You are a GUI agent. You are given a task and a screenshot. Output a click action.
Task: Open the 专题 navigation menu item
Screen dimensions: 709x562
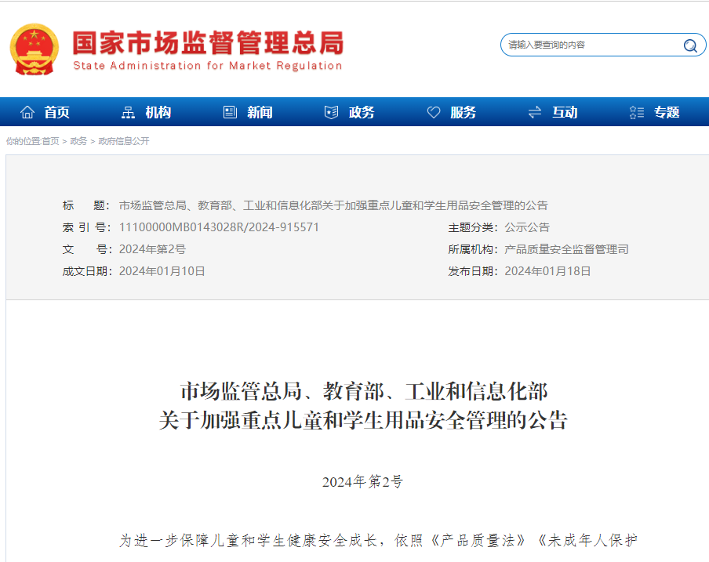pyautogui.click(x=667, y=112)
